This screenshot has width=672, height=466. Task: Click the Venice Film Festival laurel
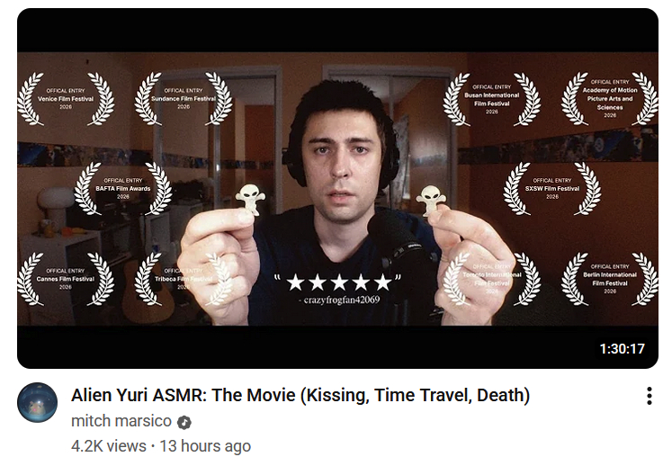pos(66,99)
